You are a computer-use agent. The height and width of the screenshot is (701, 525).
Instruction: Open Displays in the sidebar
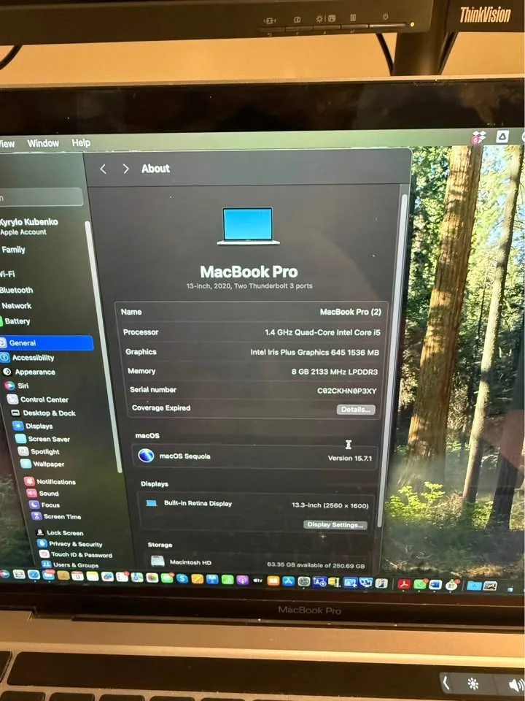(x=33, y=426)
